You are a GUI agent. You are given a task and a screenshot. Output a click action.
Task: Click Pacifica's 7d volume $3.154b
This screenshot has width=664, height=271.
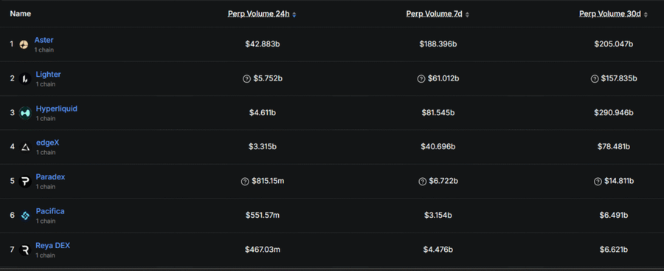point(438,216)
